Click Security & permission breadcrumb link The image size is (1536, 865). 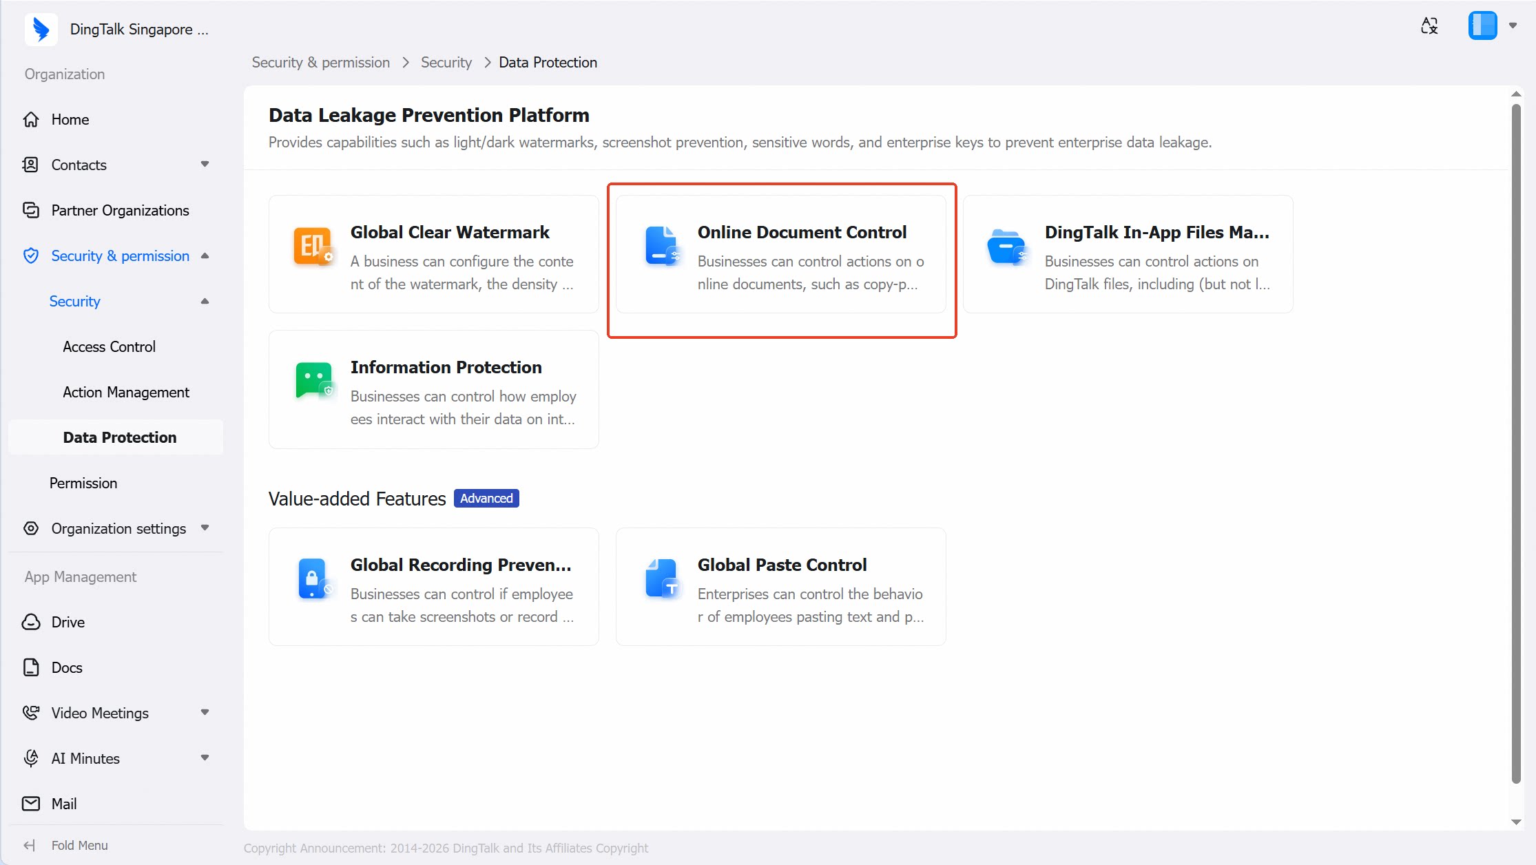tap(321, 62)
